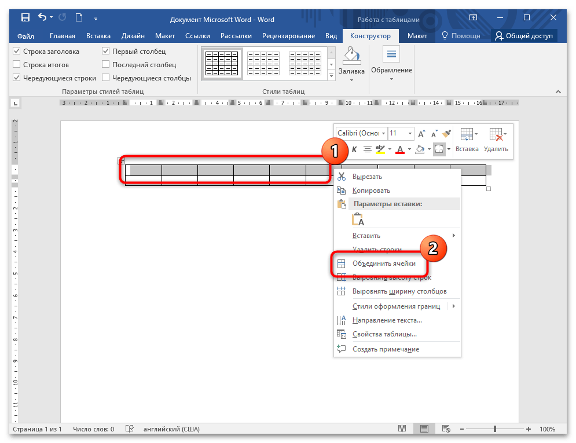Click the zoom out minus button
576x443 pixels.
pos(462,429)
